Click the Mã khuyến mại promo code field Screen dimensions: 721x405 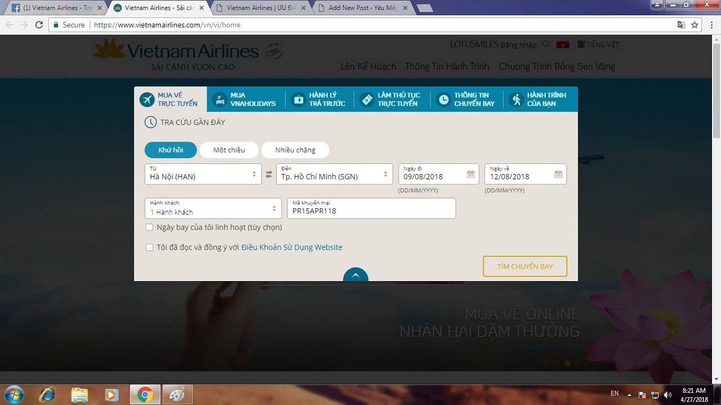[371, 208]
